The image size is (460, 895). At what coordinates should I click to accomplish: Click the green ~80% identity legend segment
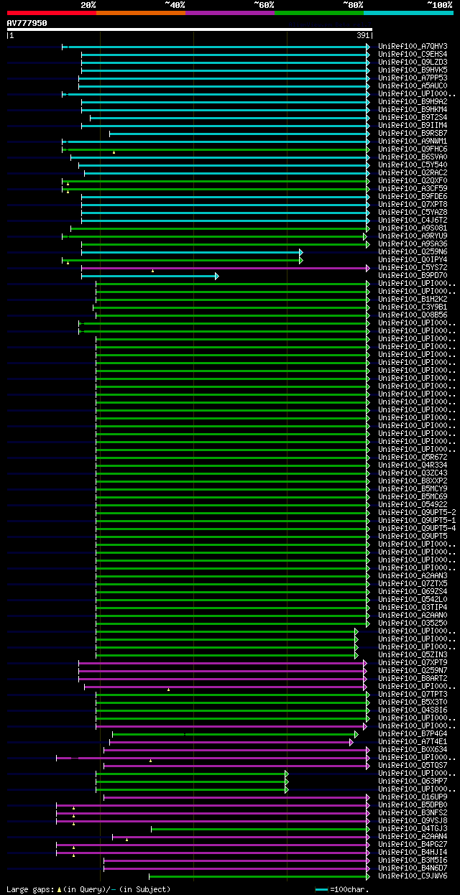[x=319, y=13]
